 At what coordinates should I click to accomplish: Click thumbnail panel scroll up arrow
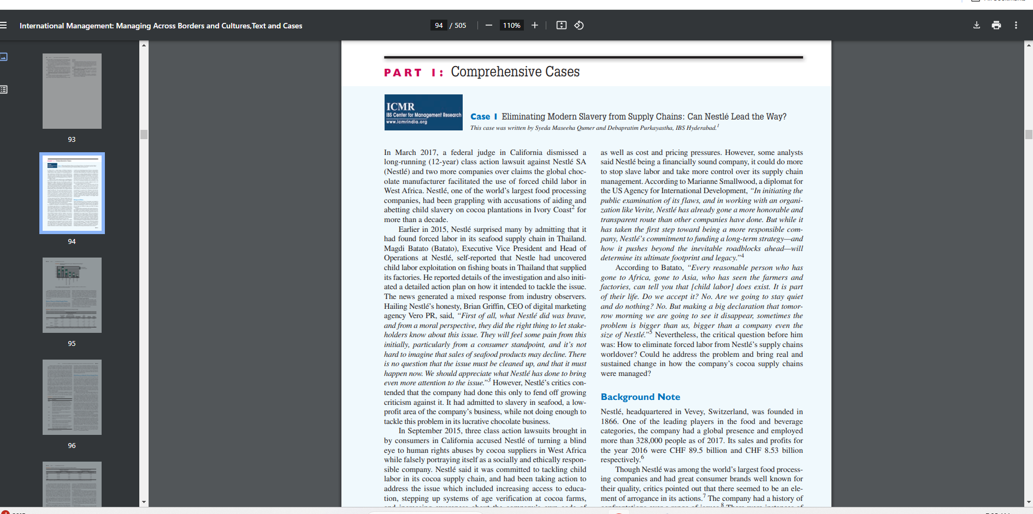(x=144, y=45)
